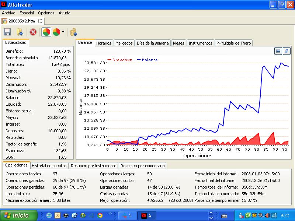Open the Opciones menu

click(46, 13)
